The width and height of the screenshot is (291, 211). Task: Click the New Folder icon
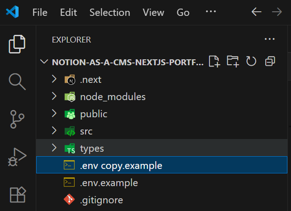click(x=233, y=62)
